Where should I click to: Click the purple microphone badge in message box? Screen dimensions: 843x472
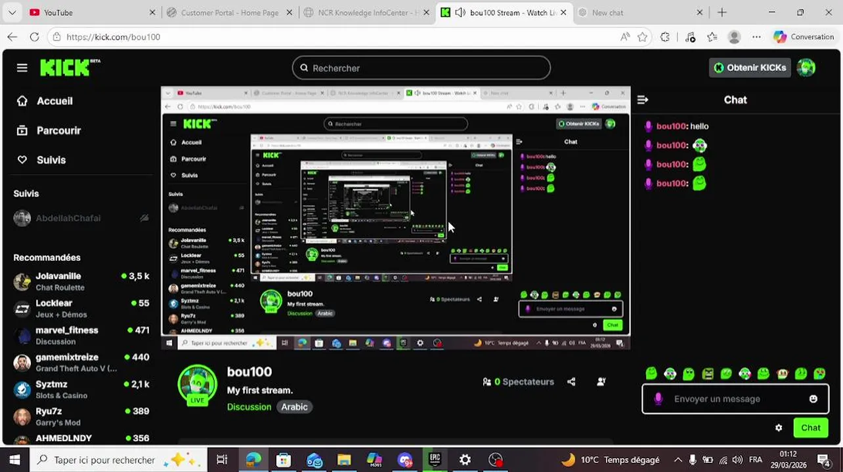659,399
